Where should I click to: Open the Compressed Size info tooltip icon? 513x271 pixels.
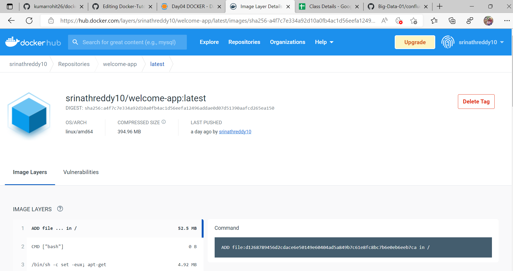(164, 122)
